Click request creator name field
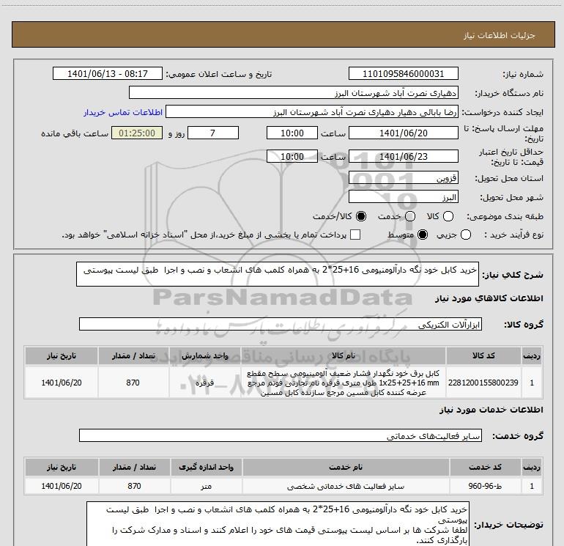Screen dimensions: 564x546 click(312, 111)
